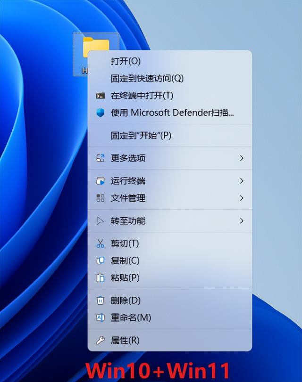The image size is (302, 382).
Task: Click the 运行终端 icon
Action: (x=101, y=181)
